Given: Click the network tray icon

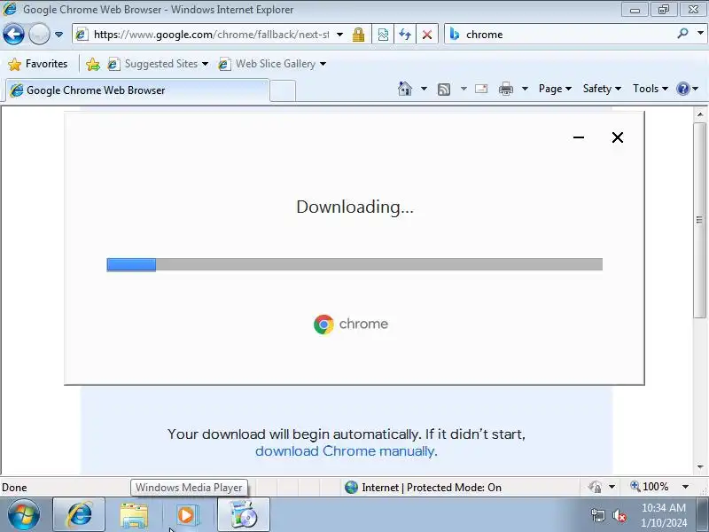Looking at the screenshot, I should point(597,515).
